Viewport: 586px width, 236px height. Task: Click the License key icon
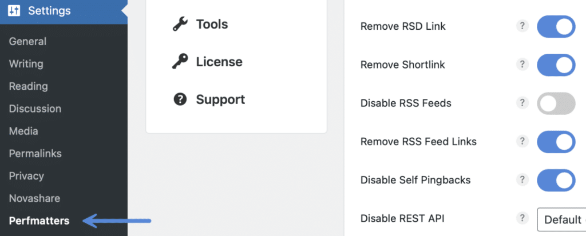pos(180,62)
